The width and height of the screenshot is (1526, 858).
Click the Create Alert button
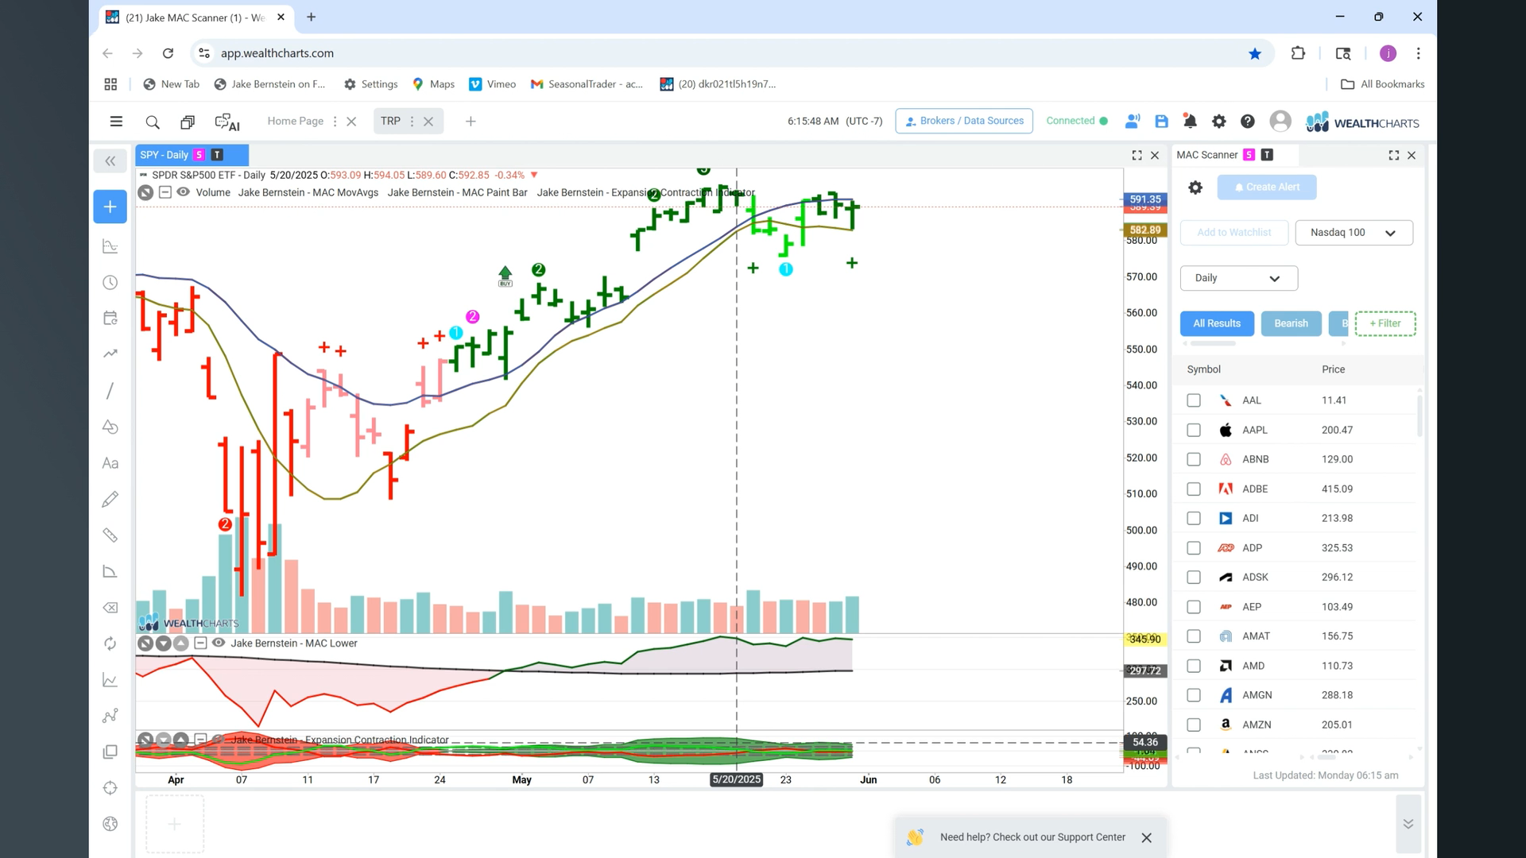[x=1266, y=187]
